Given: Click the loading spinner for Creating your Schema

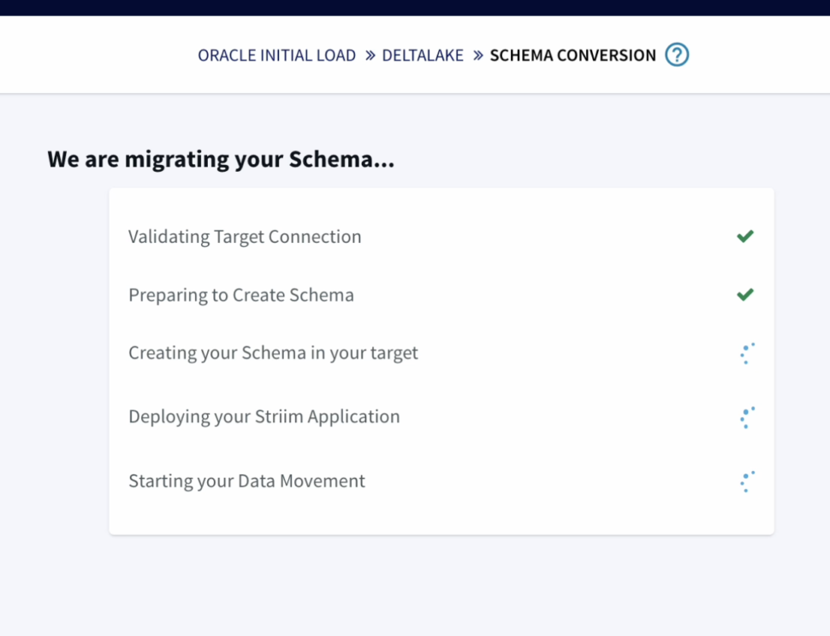Looking at the screenshot, I should pos(747,353).
